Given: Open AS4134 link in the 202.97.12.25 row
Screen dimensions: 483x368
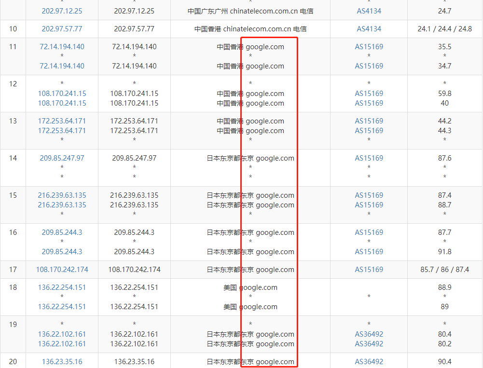Looking at the screenshot, I should [369, 11].
